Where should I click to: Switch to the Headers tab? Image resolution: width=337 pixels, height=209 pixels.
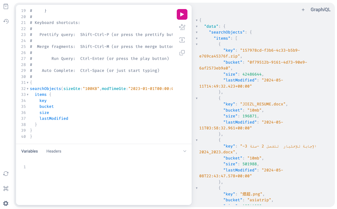(x=54, y=151)
